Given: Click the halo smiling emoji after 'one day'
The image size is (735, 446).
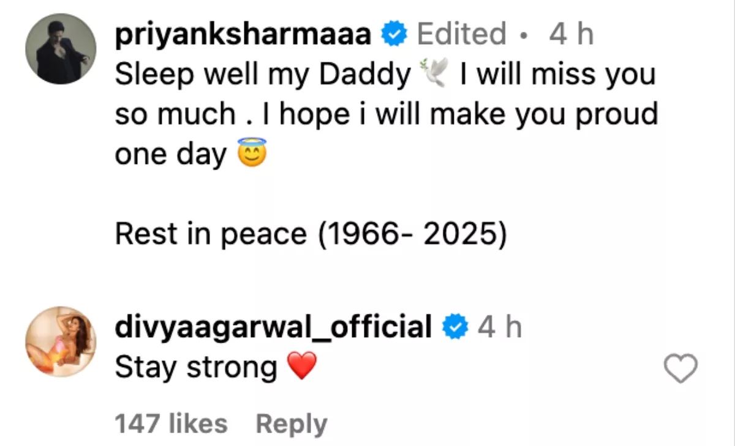Looking at the screenshot, I should (252, 155).
